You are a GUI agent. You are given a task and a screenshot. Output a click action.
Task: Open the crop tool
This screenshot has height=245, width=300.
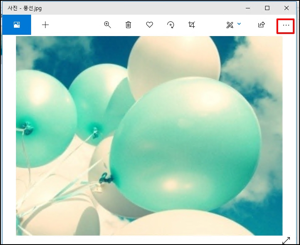[192, 25]
